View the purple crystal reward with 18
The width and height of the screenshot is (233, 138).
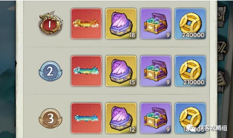121,24
